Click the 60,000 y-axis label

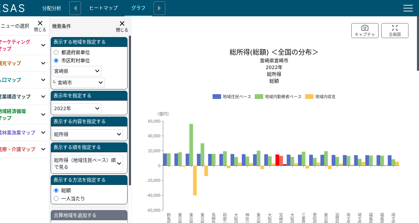point(154,121)
